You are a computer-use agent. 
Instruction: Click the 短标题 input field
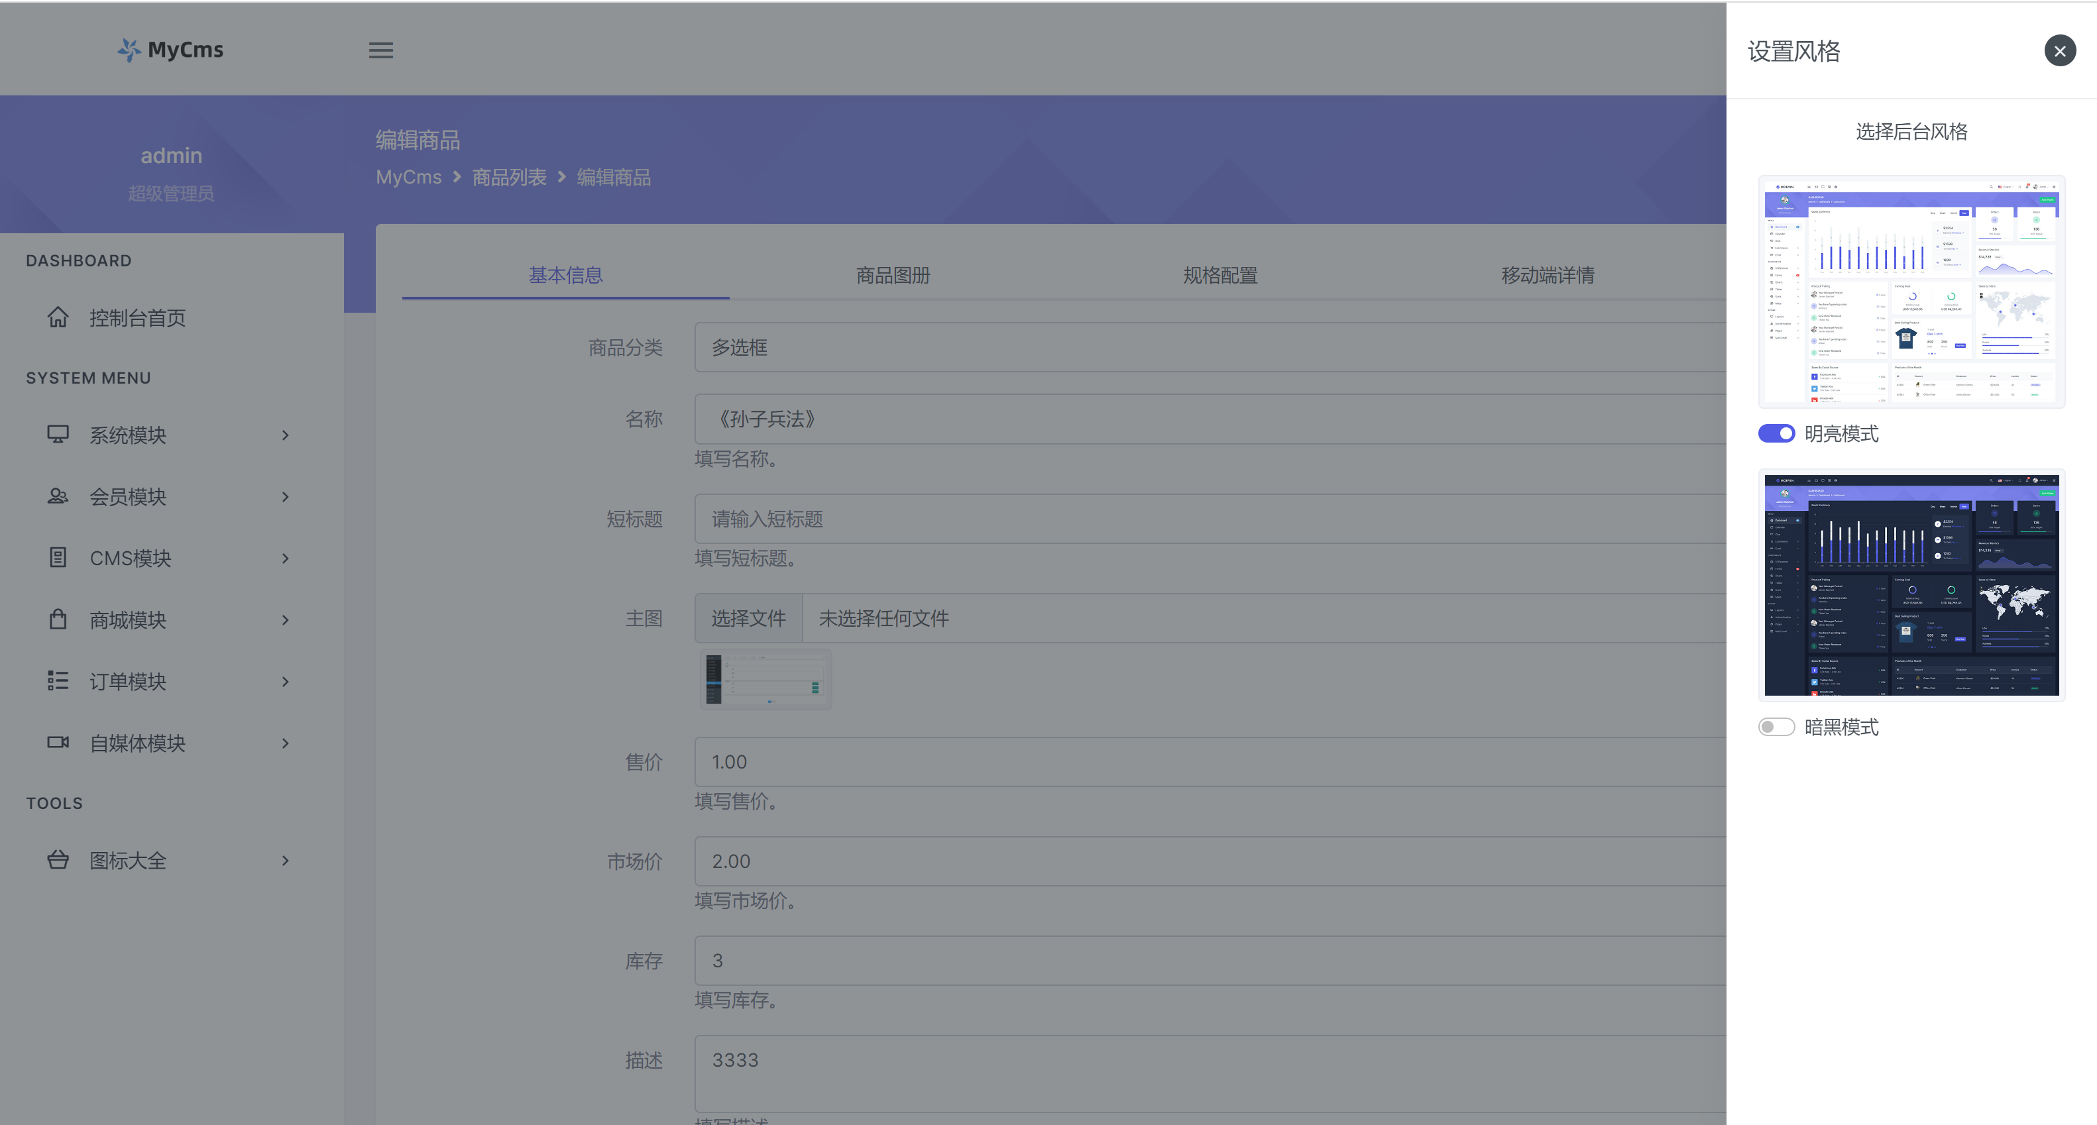1210,519
